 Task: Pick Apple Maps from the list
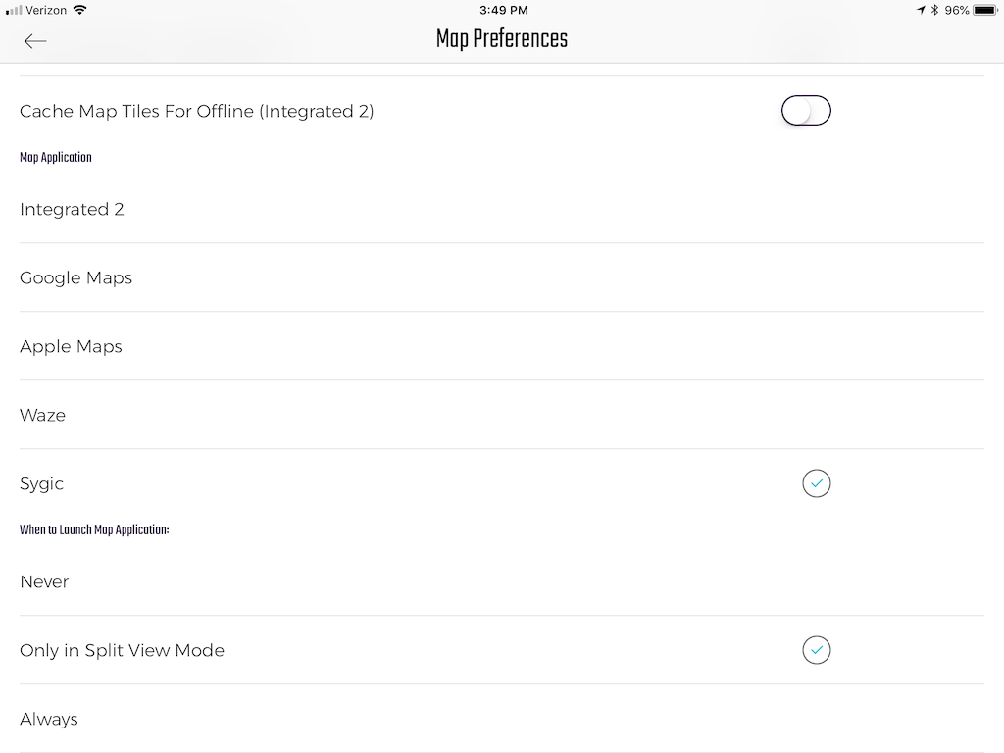point(71,346)
